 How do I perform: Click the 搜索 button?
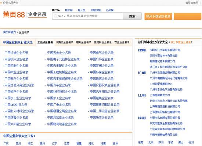[132, 16]
